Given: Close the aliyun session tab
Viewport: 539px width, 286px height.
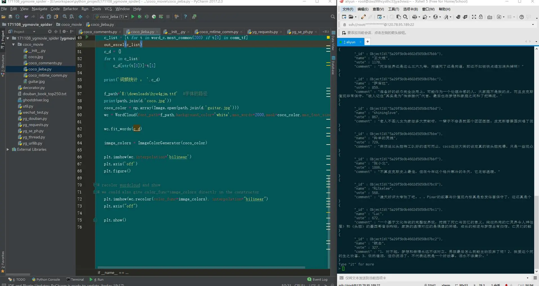Looking at the screenshot, I should coord(360,42).
